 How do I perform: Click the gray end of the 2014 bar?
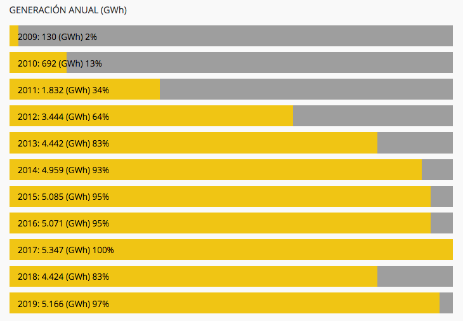pyautogui.click(x=437, y=169)
